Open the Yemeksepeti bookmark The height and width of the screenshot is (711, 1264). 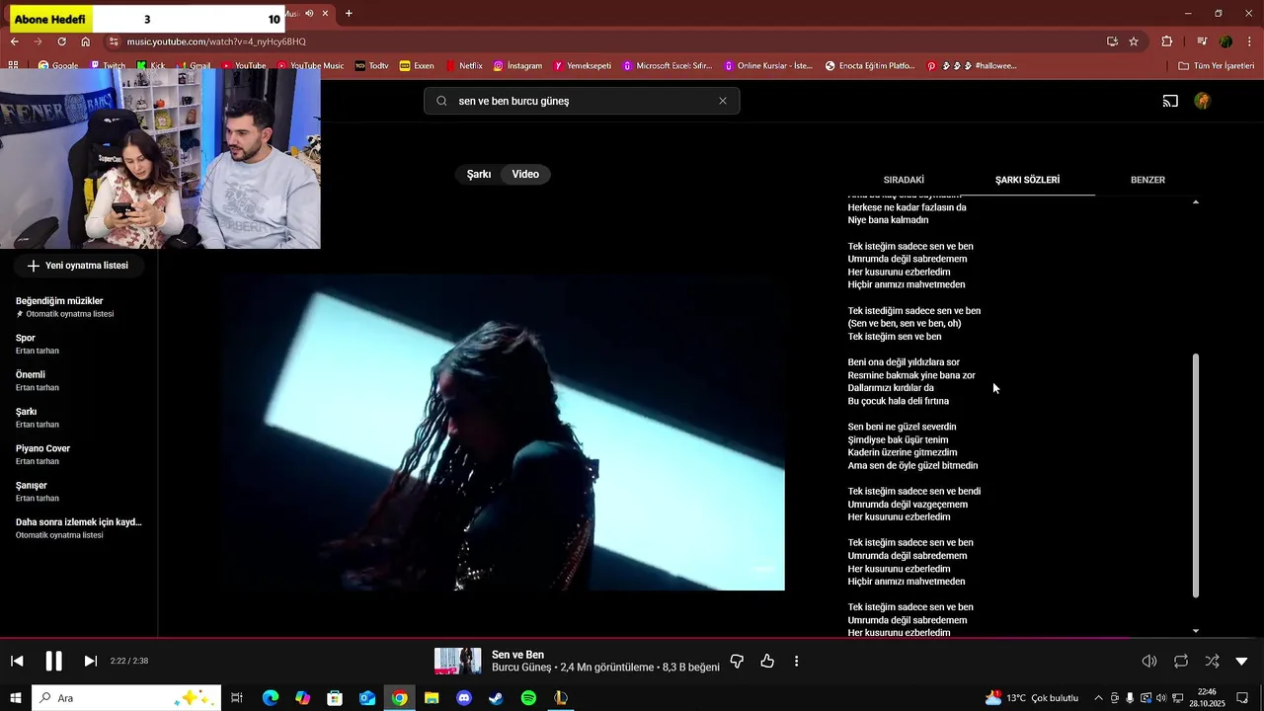coord(583,66)
